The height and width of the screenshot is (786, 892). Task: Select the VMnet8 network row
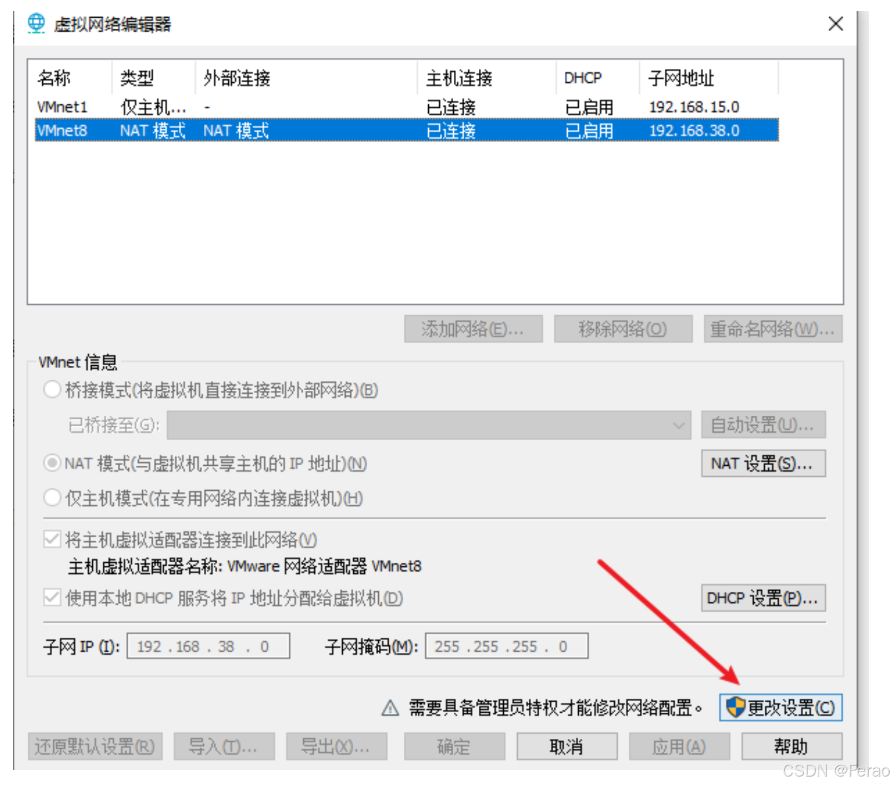tap(407, 130)
